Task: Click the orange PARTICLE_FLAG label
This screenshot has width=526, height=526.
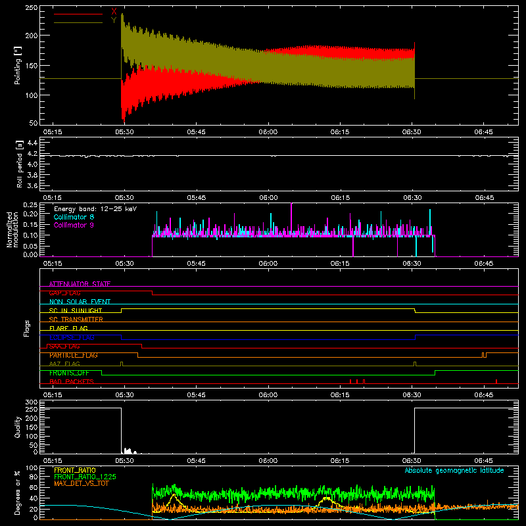Action: pos(74,355)
